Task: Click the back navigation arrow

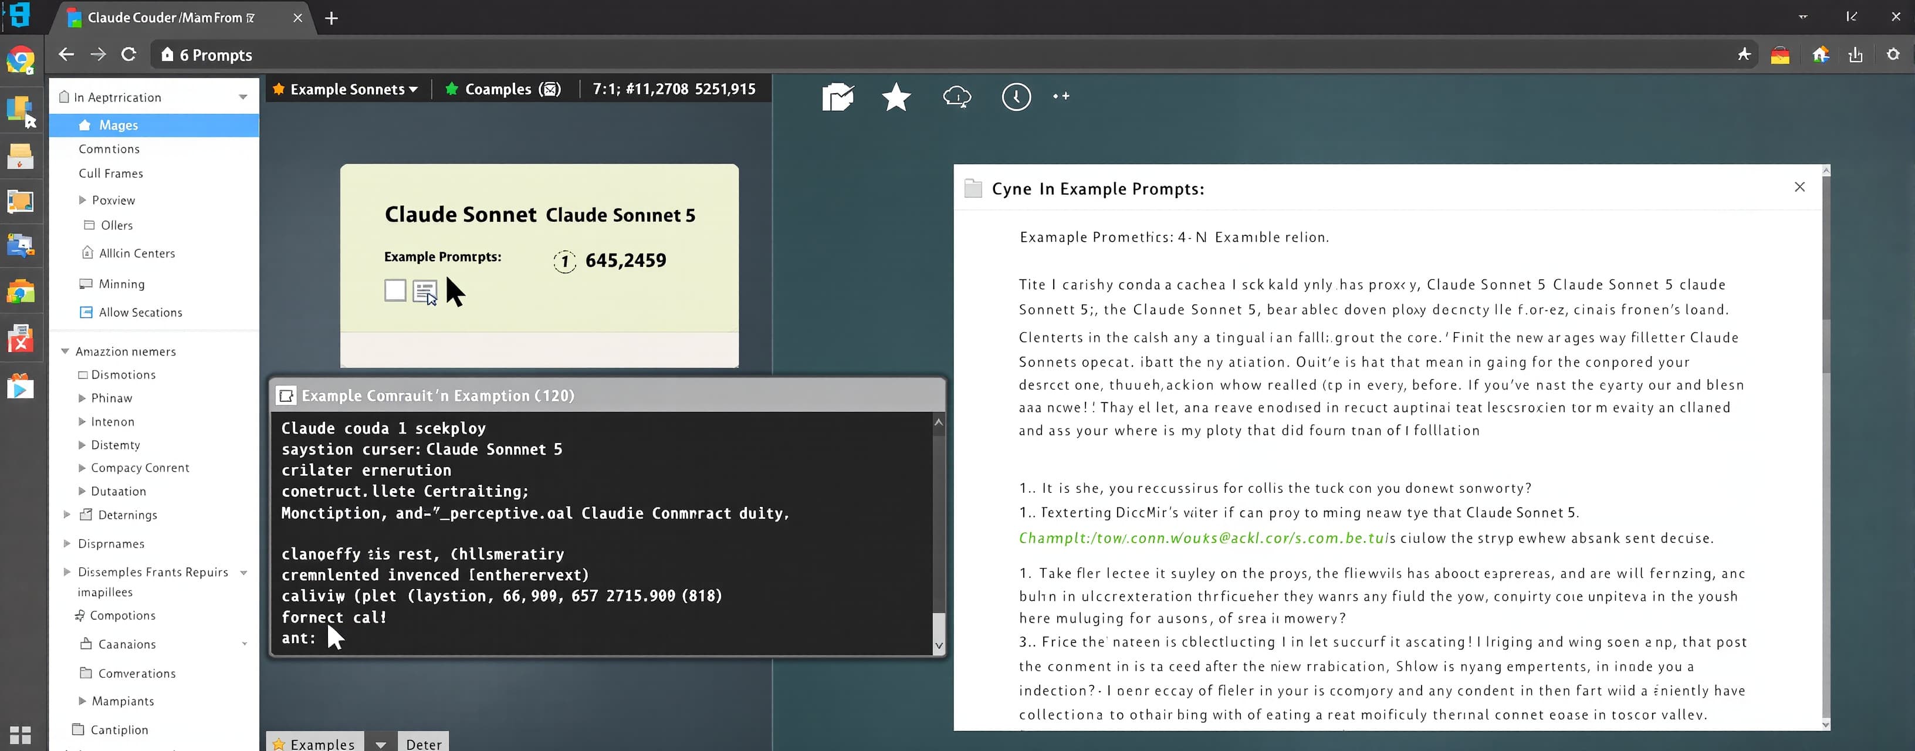Action: pos(66,55)
